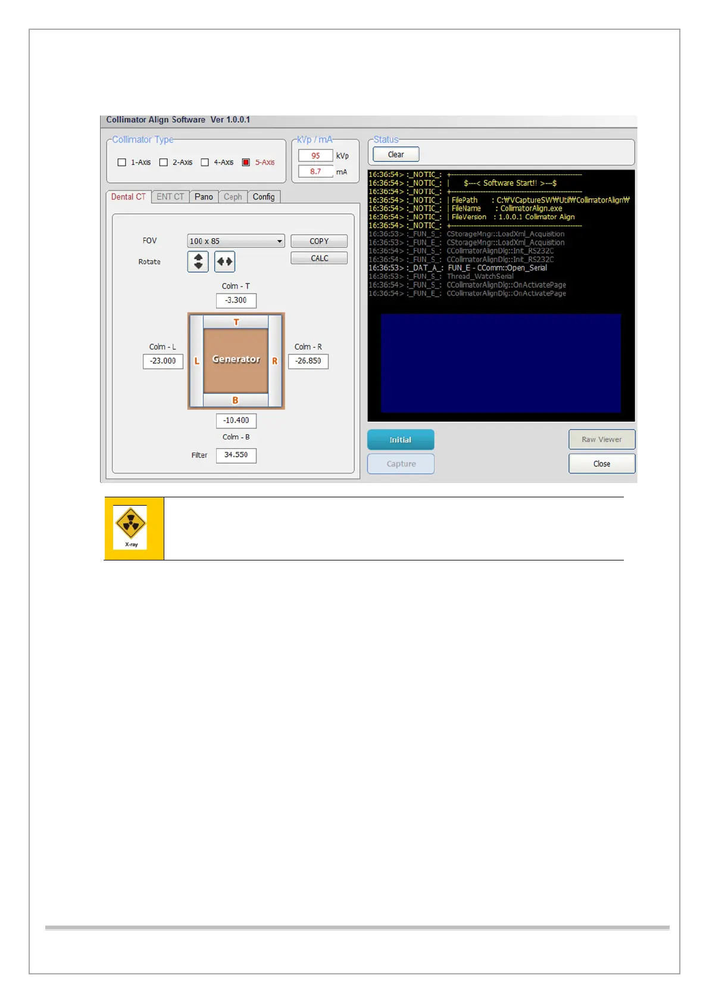Image resolution: width=709 pixels, height=1003 pixels.
Task: Click the COPY button
Action: click(319, 241)
